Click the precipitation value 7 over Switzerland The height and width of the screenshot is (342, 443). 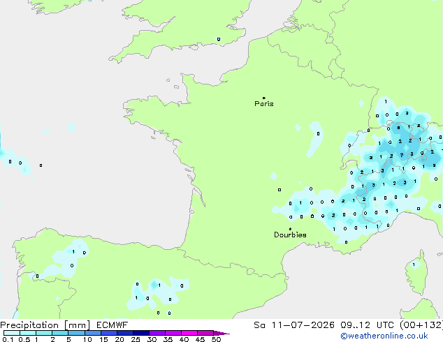coord(402,155)
